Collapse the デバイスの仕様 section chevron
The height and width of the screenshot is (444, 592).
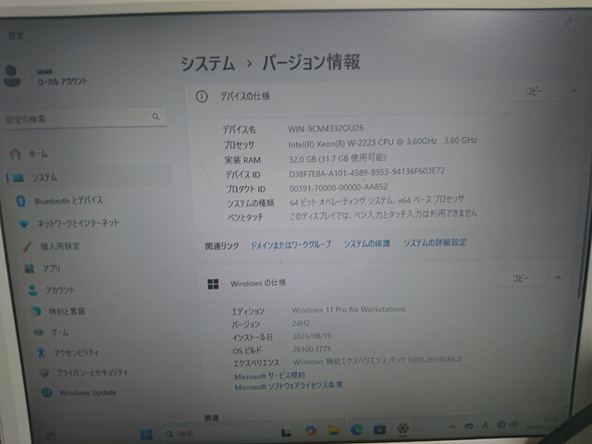pyautogui.click(x=573, y=92)
